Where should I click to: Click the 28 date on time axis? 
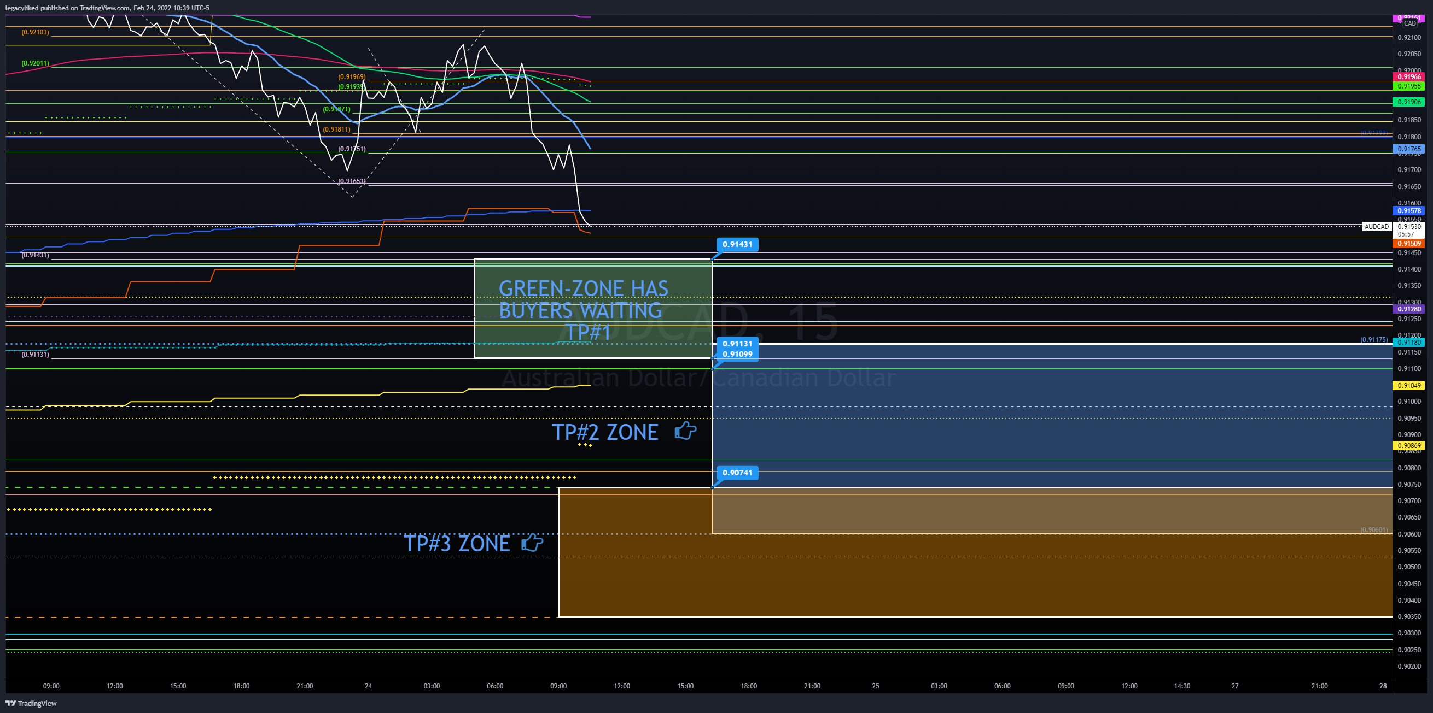tap(1383, 686)
